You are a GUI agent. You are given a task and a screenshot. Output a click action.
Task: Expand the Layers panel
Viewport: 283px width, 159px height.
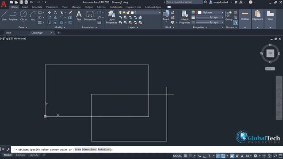click(x=133, y=27)
